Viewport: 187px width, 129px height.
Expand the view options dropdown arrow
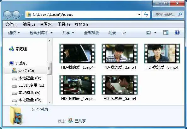[155, 33]
